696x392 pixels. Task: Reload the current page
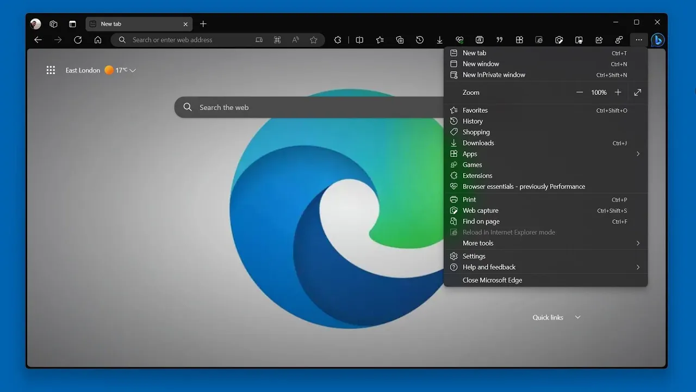click(78, 40)
